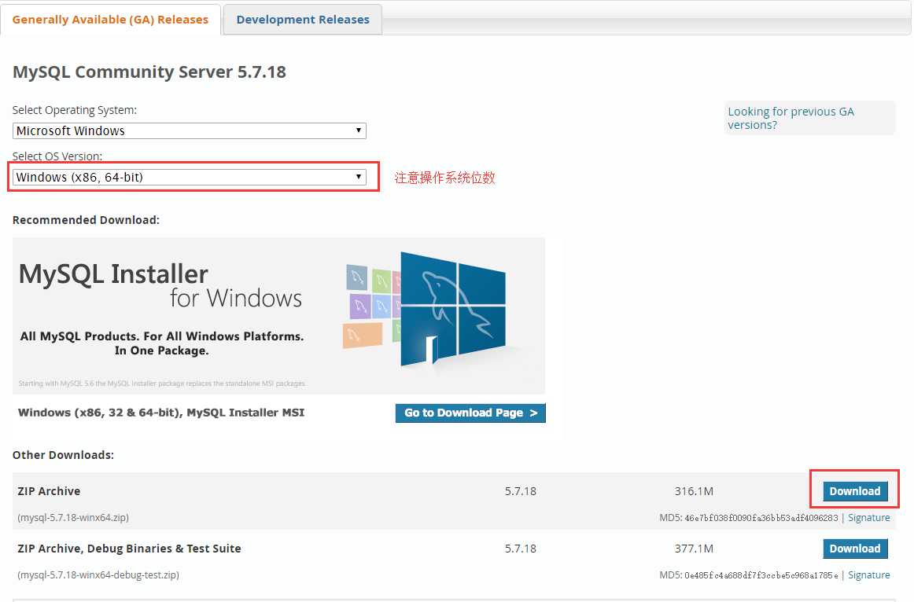Download the ZIP Archive Debug Binaries package
The width and height of the screenshot is (914, 602).
855,549
